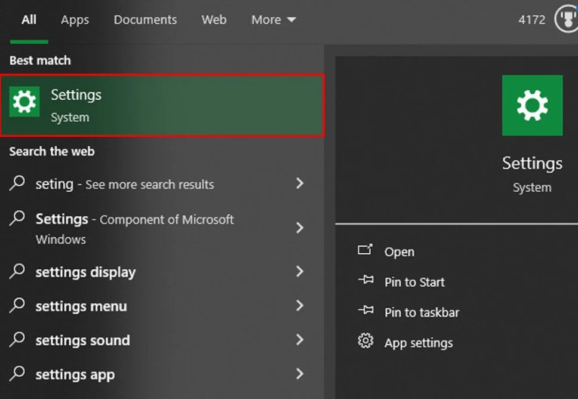
Task: Click the 4172 rewards points
Action: 531,20
